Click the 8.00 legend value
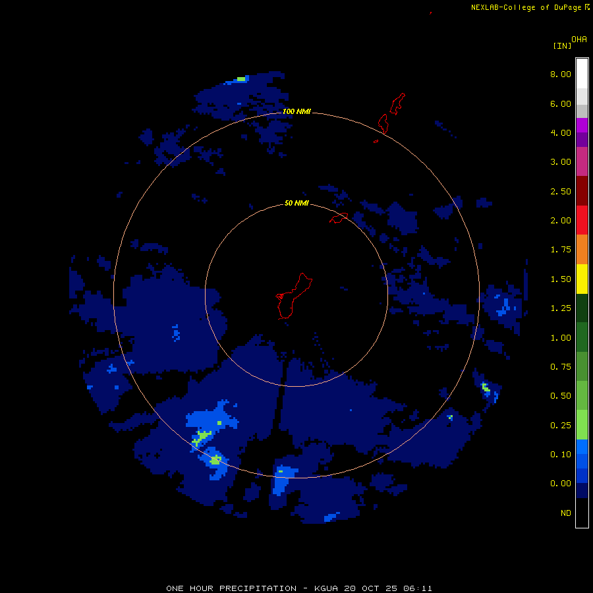 (x=561, y=74)
